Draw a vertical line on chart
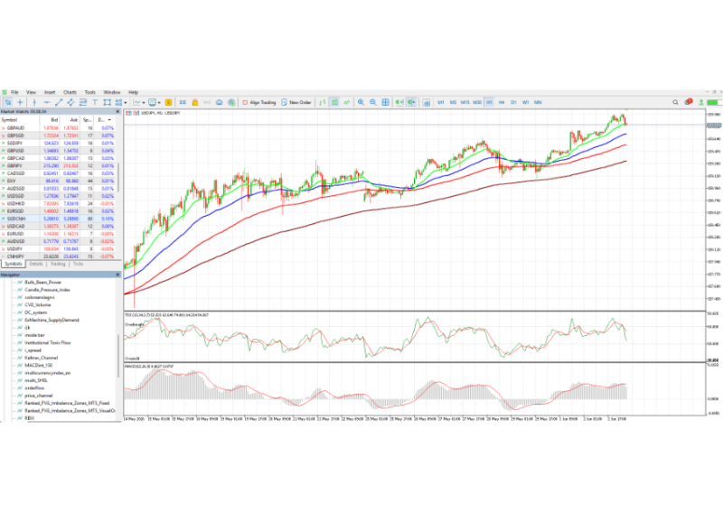Viewport: 723px width, 513px height. pos(34,102)
